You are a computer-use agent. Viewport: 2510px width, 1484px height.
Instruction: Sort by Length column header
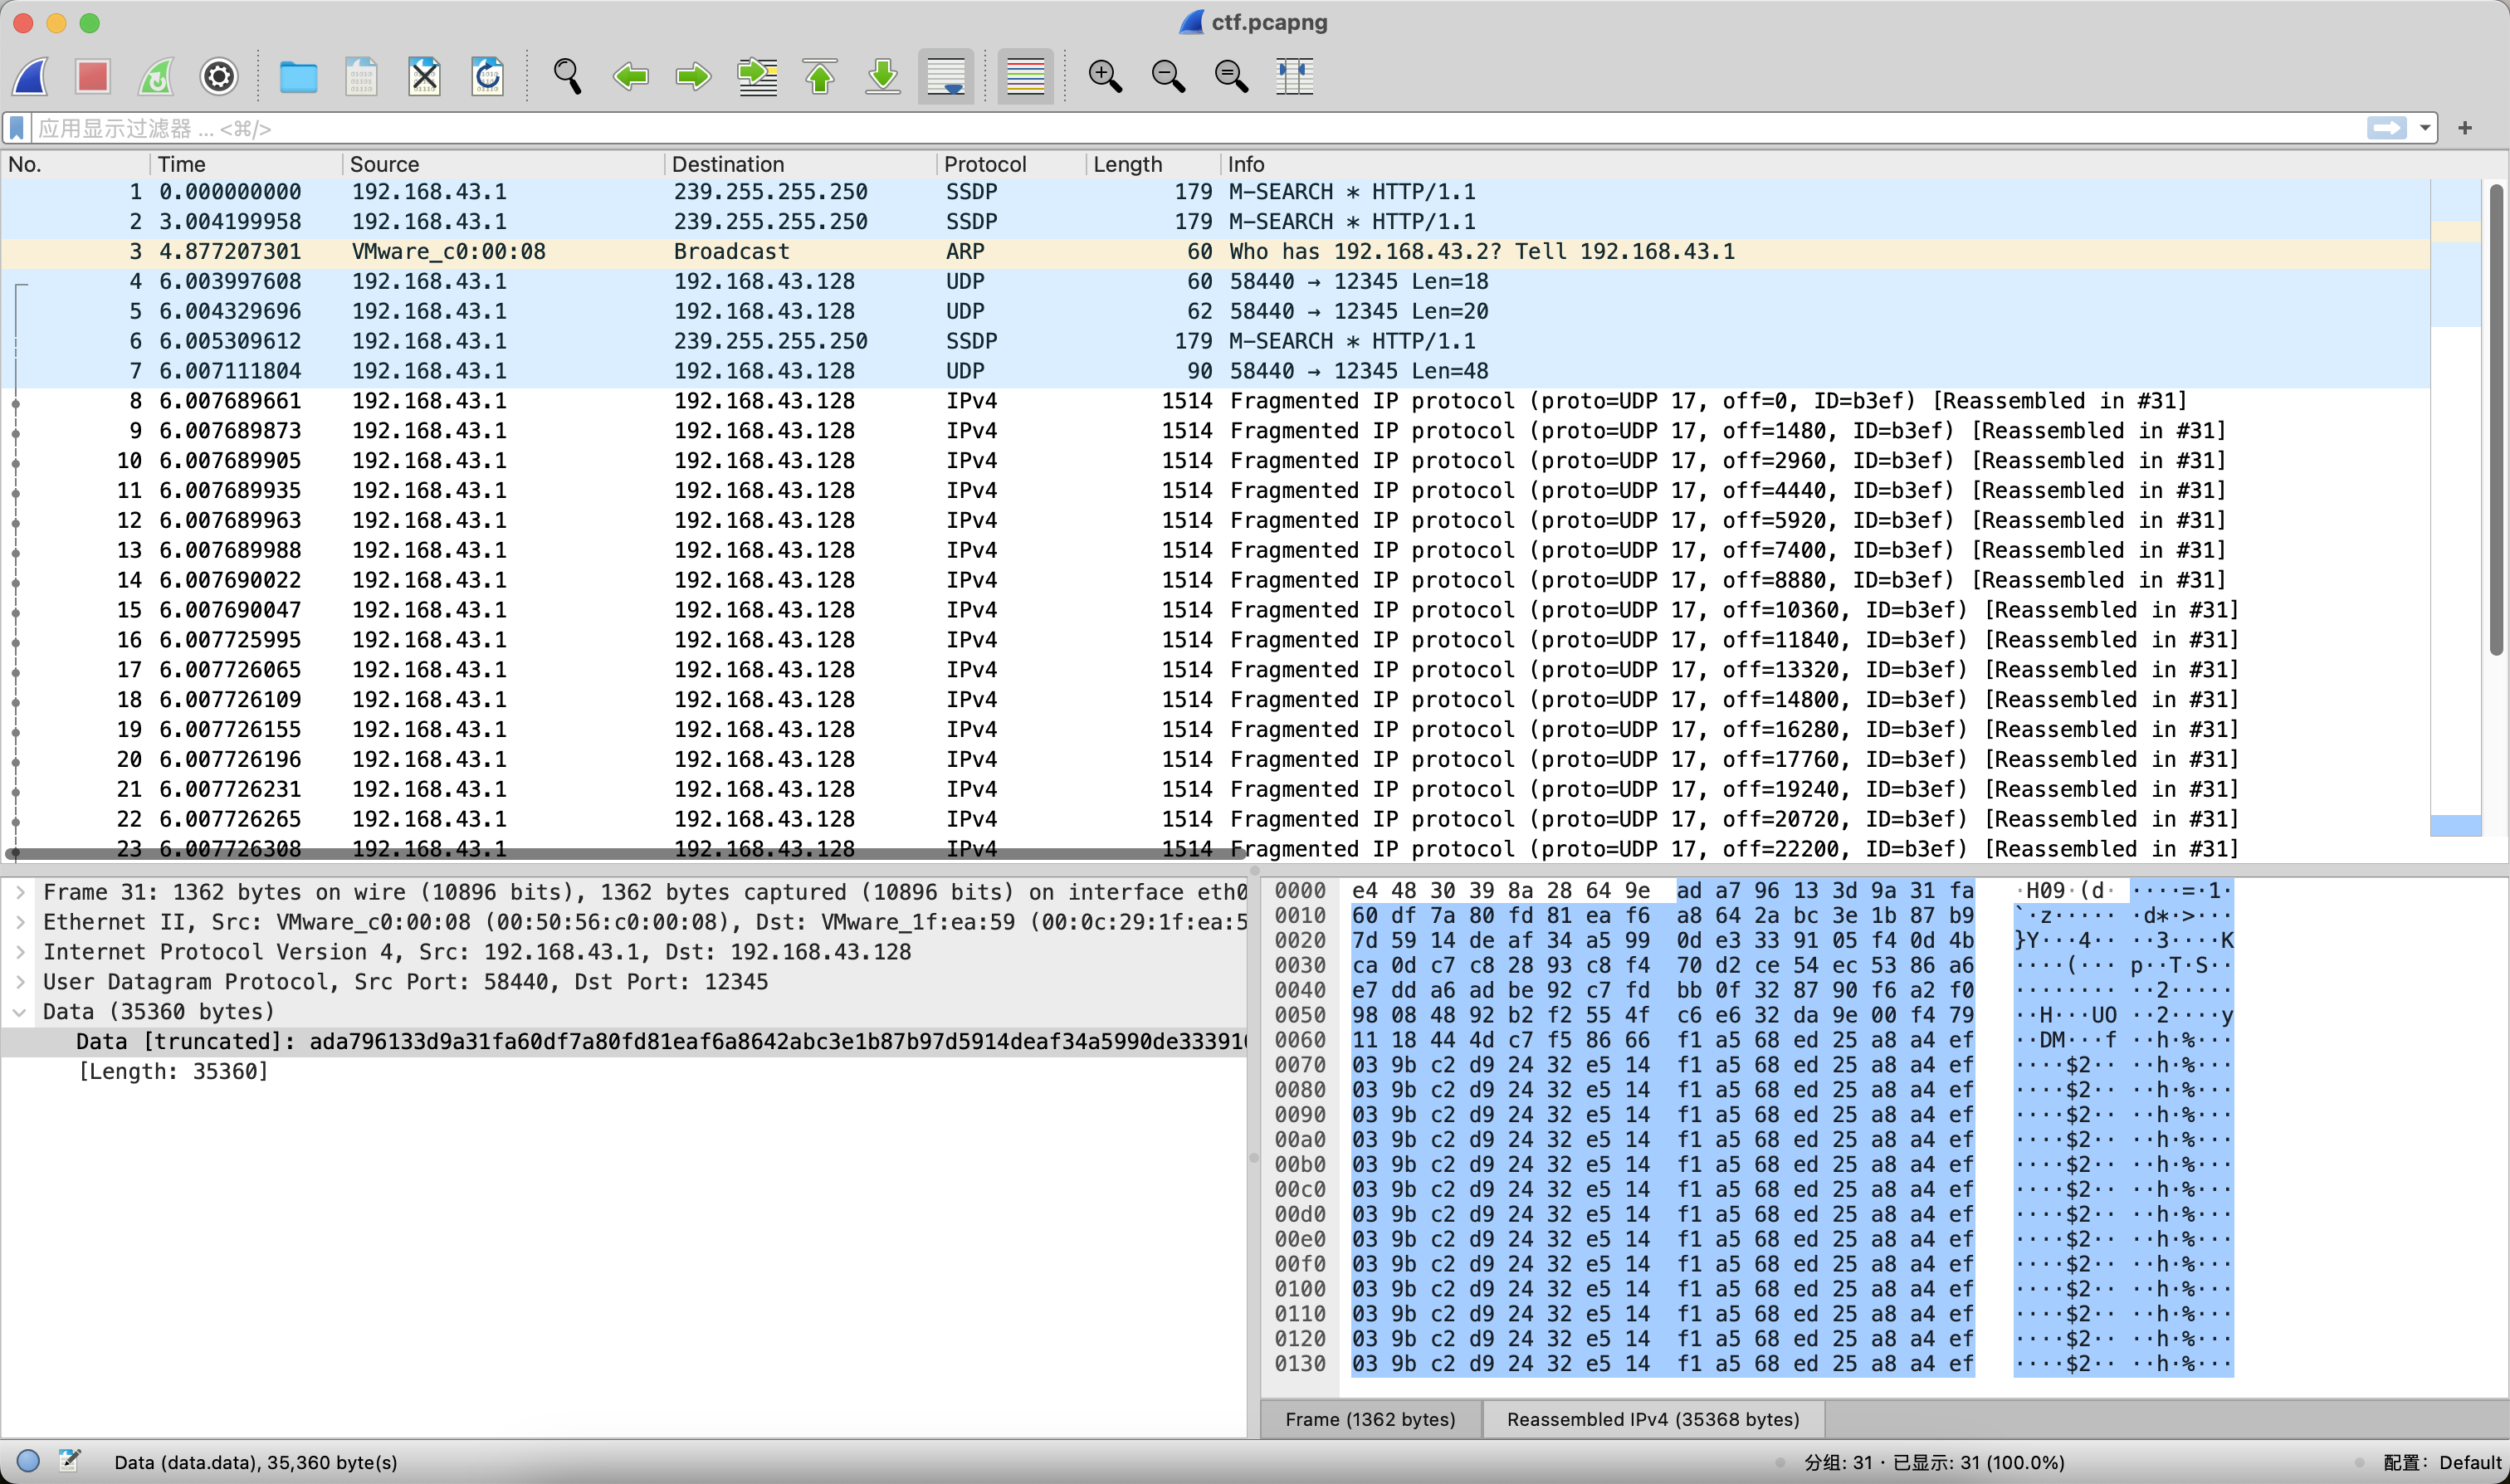(x=1153, y=164)
